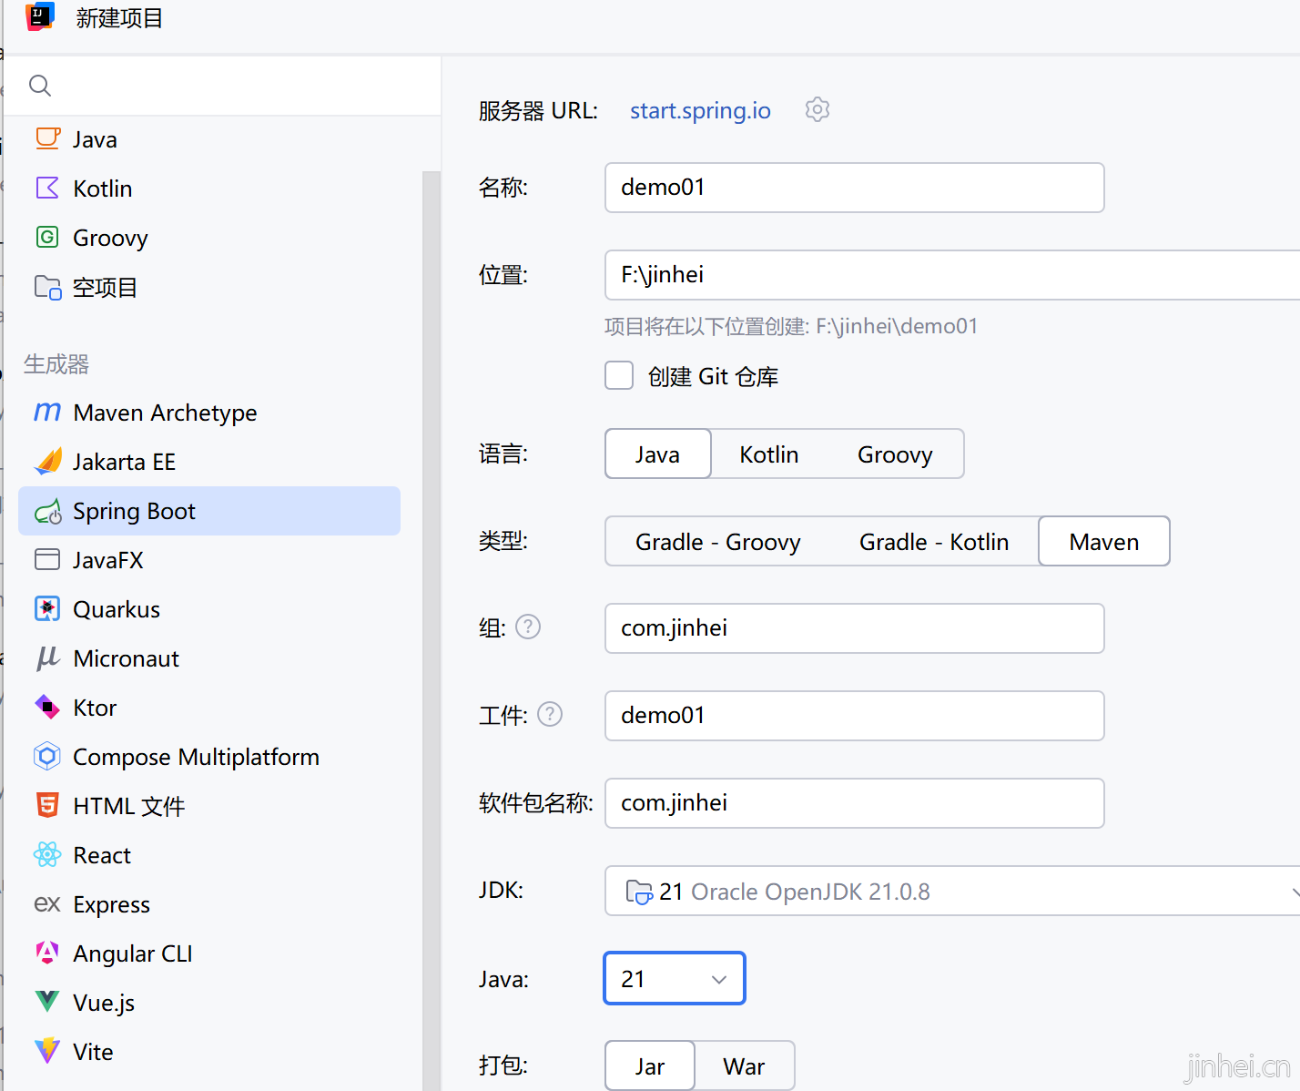
Task: Select the Maven Archetype generator icon
Action: (x=47, y=413)
